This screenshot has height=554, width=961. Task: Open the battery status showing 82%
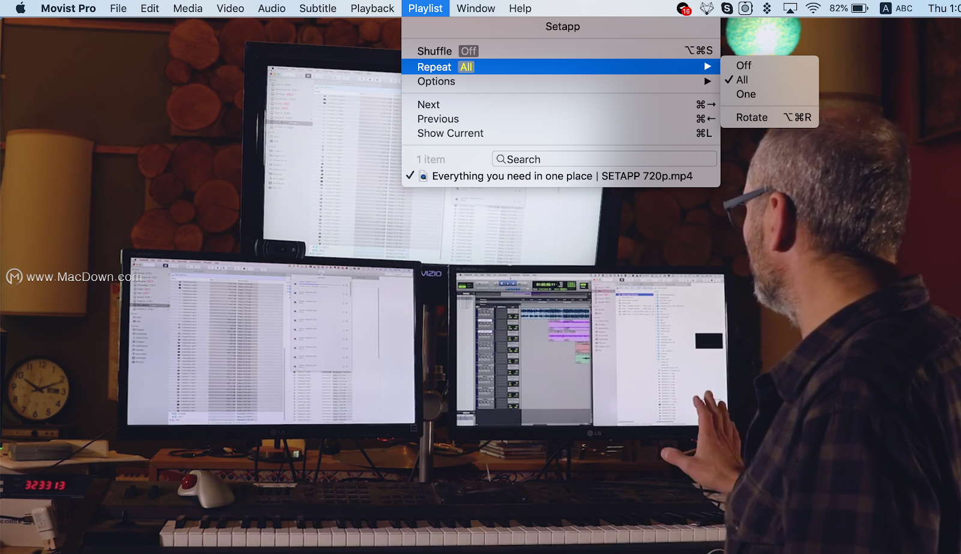[849, 8]
